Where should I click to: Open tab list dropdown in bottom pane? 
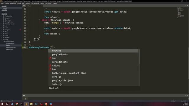[188, 95]
